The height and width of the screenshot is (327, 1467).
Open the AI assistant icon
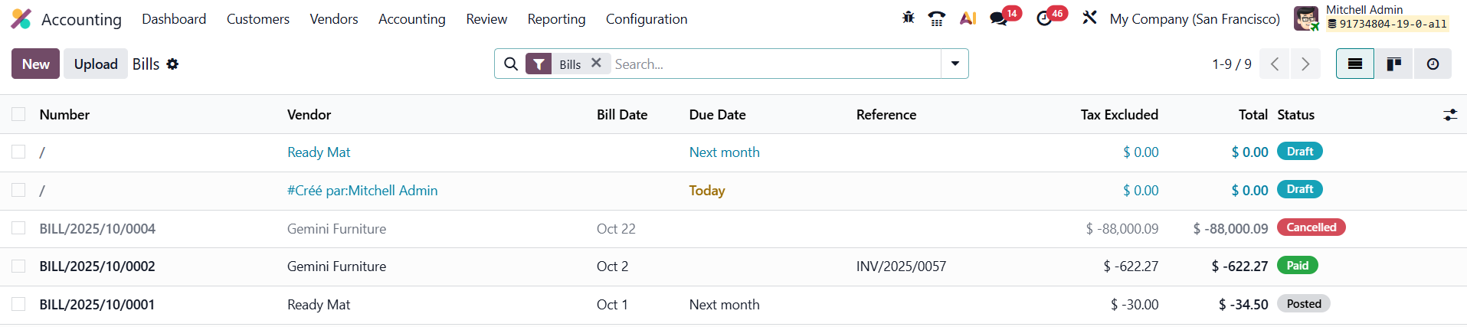pos(968,18)
